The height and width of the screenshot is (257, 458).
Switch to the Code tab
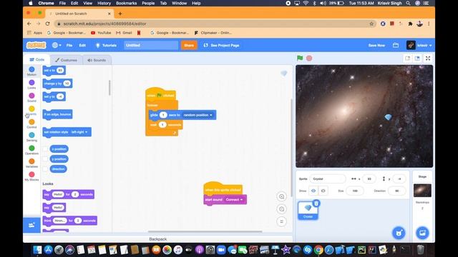tap(36, 59)
